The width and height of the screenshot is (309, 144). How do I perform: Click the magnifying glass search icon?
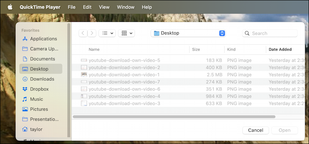point(247,33)
